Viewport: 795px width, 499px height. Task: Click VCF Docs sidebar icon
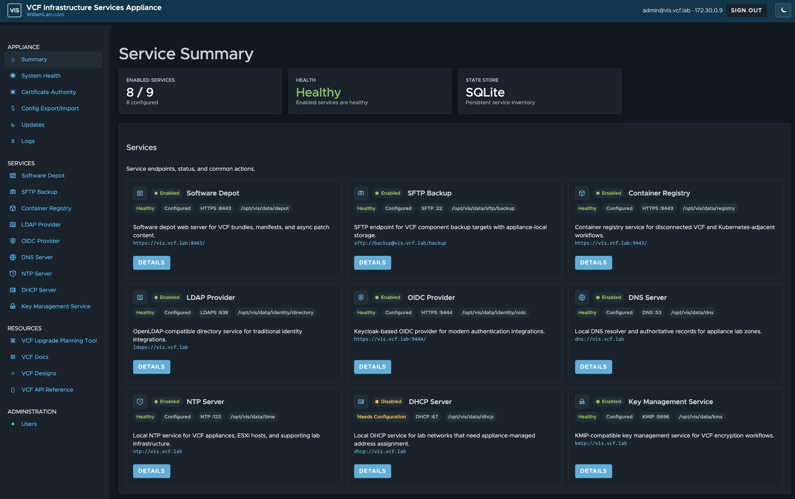pyautogui.click(x=13, y=357)
